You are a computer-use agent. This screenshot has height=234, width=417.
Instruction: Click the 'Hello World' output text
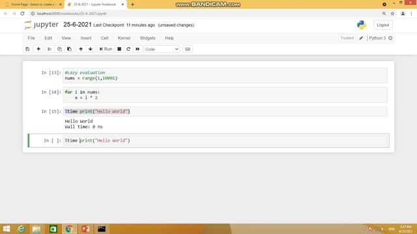[79, 122]
